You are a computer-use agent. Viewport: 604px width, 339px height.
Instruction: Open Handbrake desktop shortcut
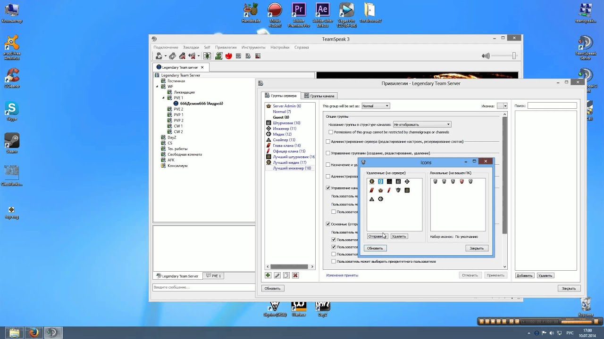click(x=251, y=13)
